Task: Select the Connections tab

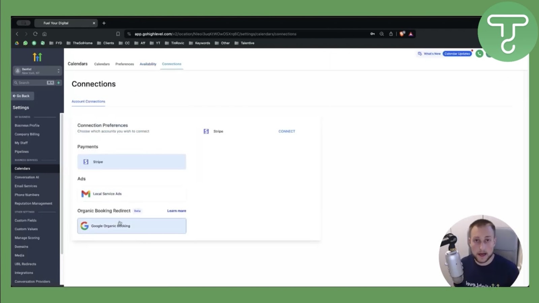Action: click(171, 64)
